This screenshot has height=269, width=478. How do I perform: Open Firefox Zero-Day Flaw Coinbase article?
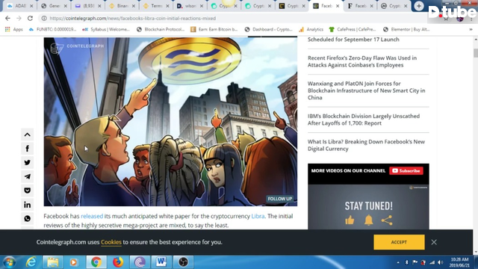(361, 61)
